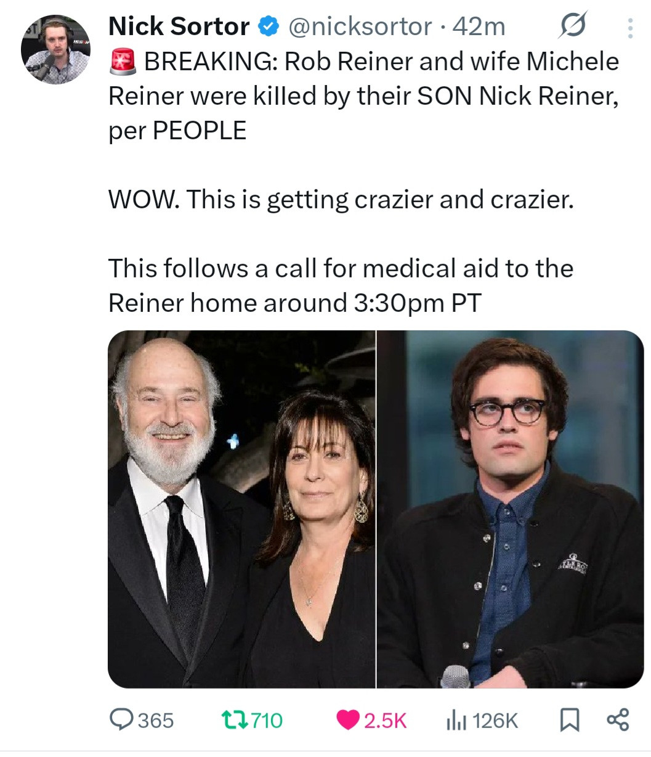Open Nick Sortor's profile avatar
Viewport: 651px width, 757px height.
[x=55, y=49]
